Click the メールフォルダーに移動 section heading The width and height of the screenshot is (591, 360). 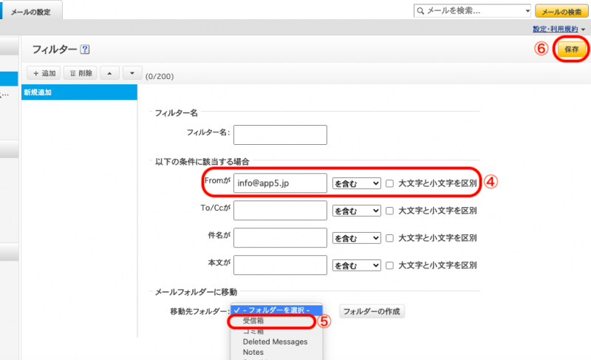tap(196, 292)
